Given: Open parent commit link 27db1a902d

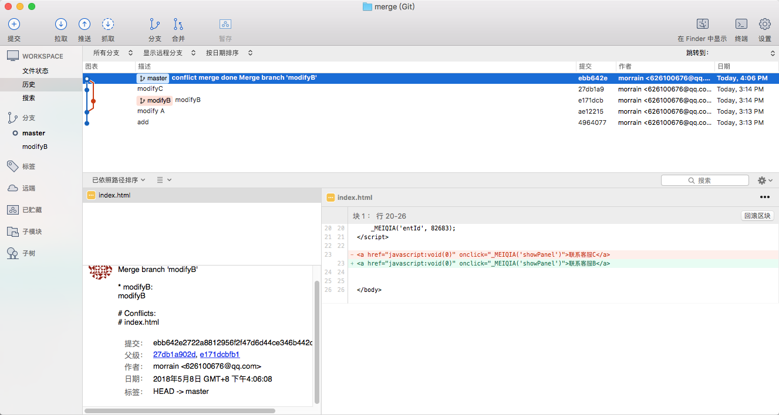Looking at the screenshot, I should click(174, 355).
